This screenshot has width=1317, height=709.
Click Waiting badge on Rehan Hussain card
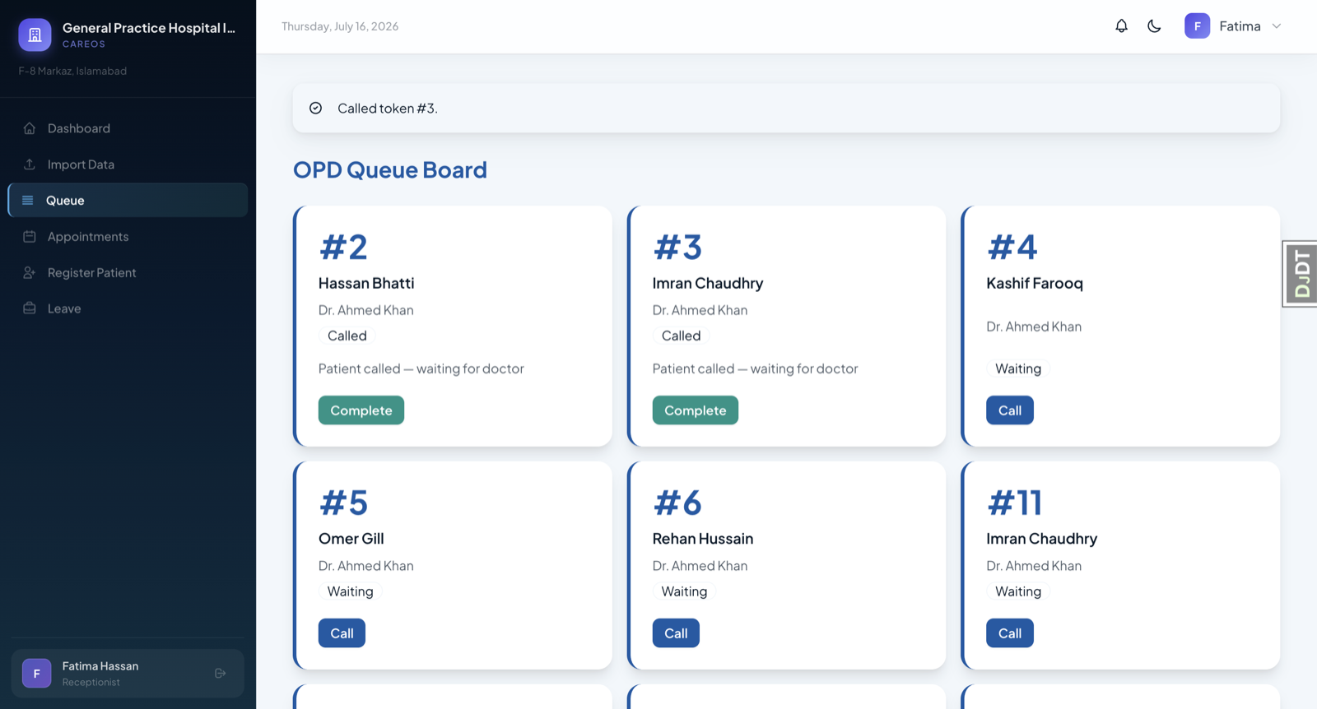pyautogui.click(x=684, y=591)
